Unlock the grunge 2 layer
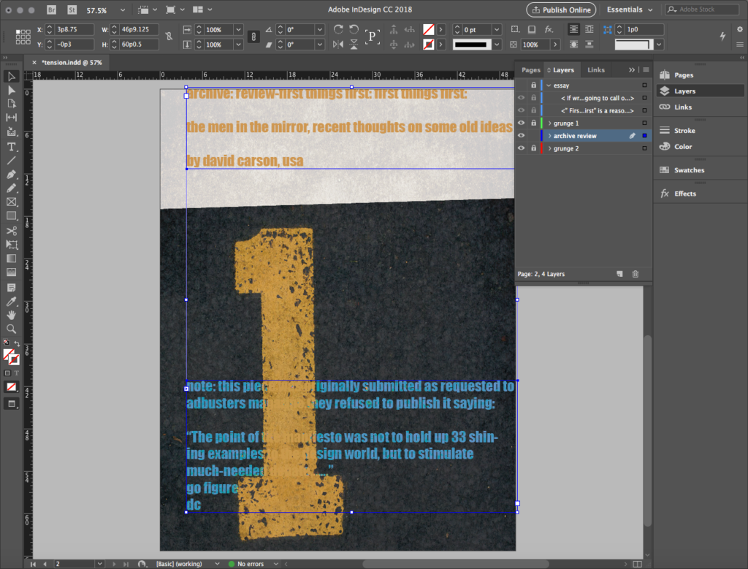This screenshot has width=748, height=569. point(534,148)
